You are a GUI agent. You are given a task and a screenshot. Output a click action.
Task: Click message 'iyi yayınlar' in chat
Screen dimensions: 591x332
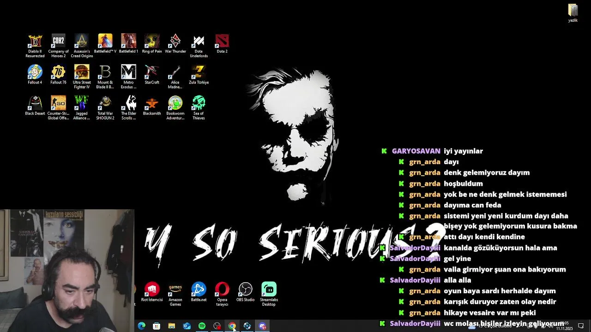pyautogui.click(x=463, y=151)
